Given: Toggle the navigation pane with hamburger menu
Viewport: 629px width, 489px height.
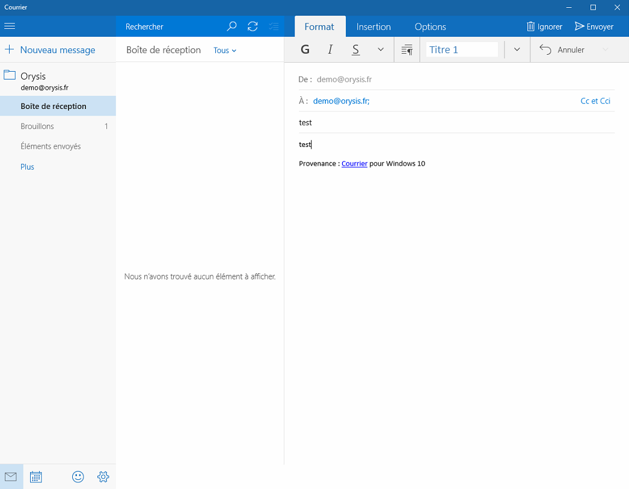Looking at the screenshot, I should point(10,26).
